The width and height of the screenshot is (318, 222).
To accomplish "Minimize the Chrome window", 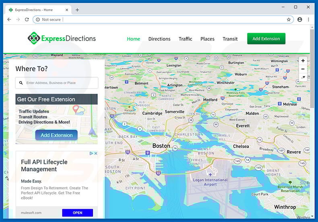I will point(283,7).
